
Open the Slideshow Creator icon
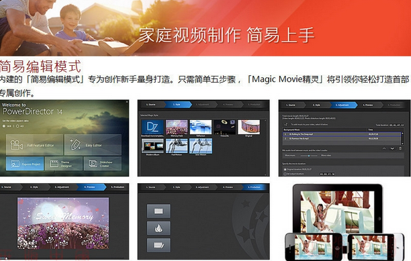click(93, 164)
